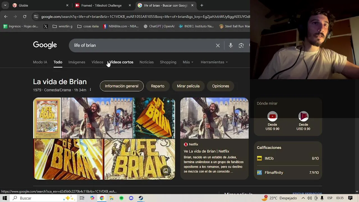Click the Netflix source icon
Screen dimensions: 359x202
[x=186, y=144]
